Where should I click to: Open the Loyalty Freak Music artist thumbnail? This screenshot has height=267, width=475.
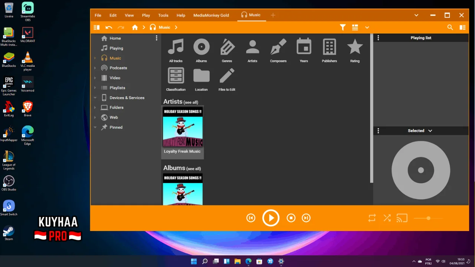183,127
